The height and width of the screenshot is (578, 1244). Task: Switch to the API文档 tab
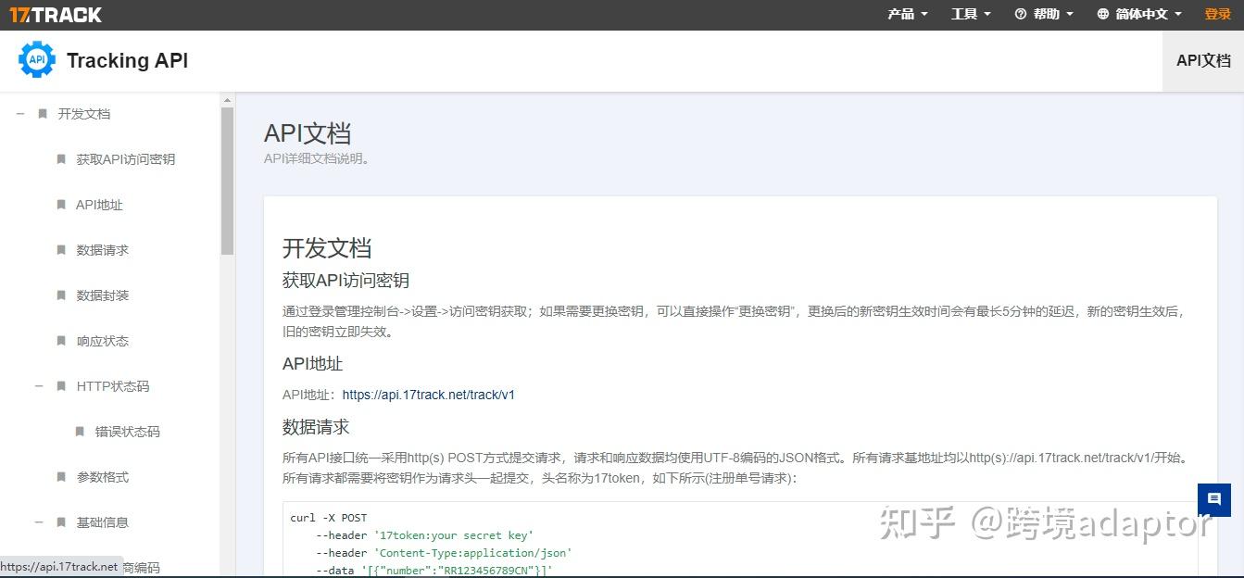point(1203,59)
